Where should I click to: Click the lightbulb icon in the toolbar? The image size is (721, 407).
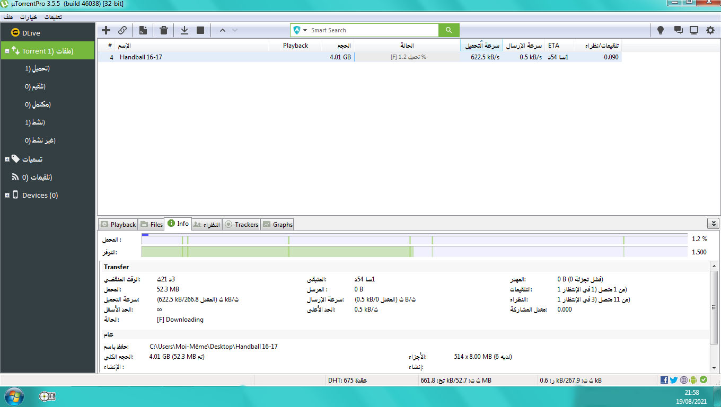[x=661, y=30]
